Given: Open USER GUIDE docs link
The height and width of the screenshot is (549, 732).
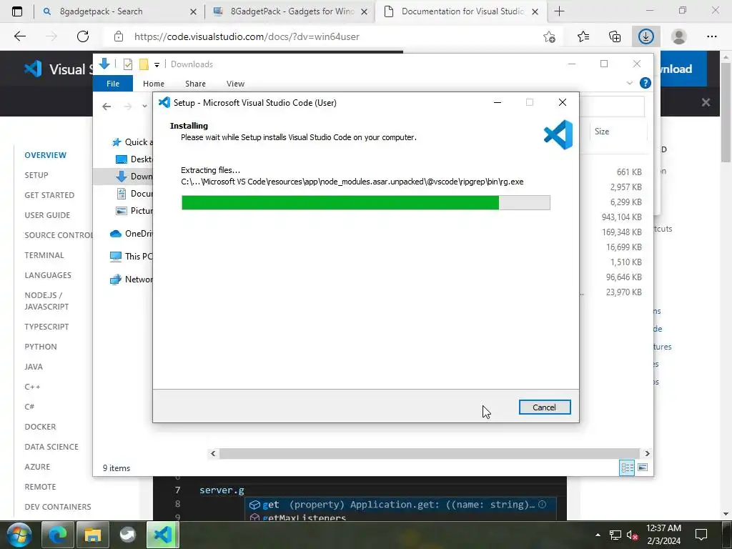Looking at the screenshot, I should point(47,215).
